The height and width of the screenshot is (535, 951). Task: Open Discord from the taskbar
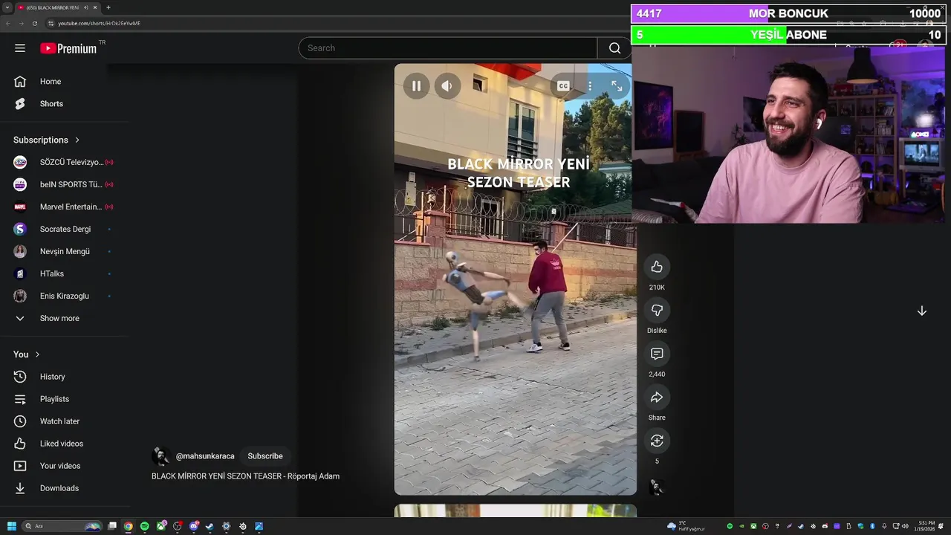(194, 526)
